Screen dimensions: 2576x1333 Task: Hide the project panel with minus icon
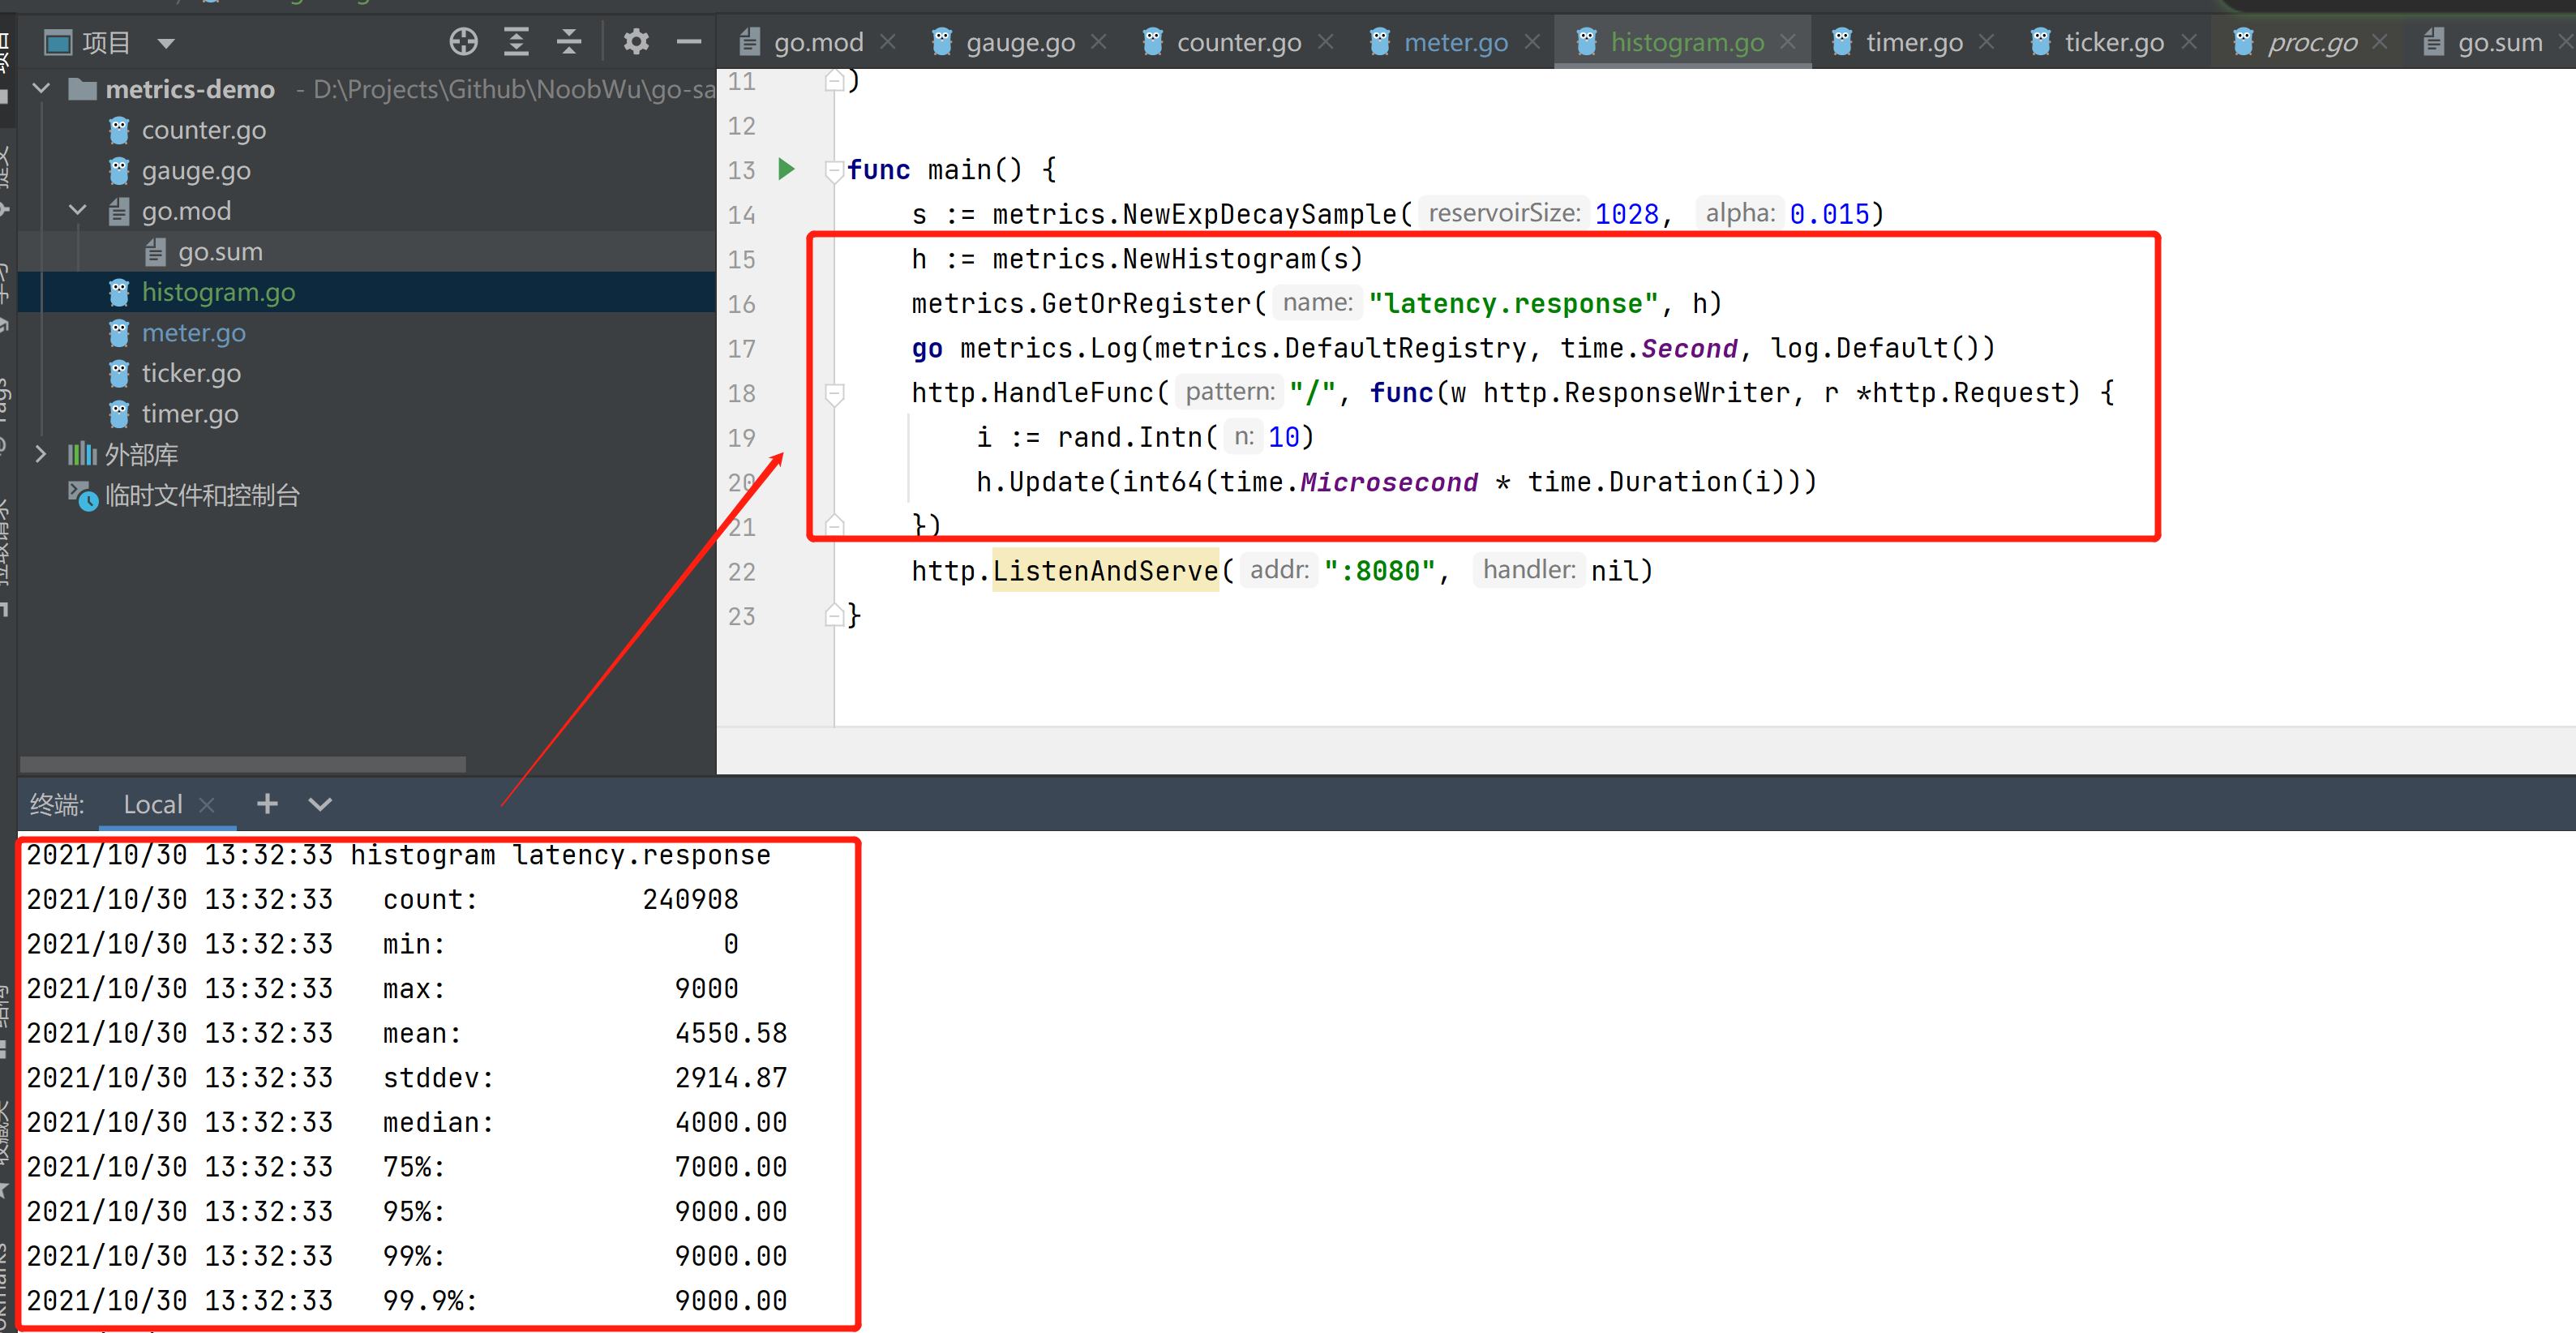click(x=689, y=42)
